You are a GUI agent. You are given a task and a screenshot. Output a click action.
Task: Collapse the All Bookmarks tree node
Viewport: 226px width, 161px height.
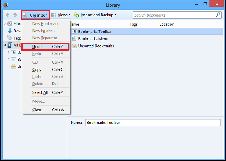(5, 45)
